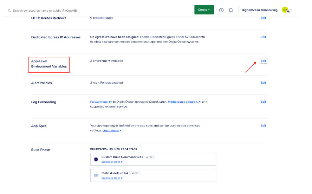Click external link arrow after Learn more
Viewport: 312px width, 194px height.
pyautogui.click(x=120, y=131)
